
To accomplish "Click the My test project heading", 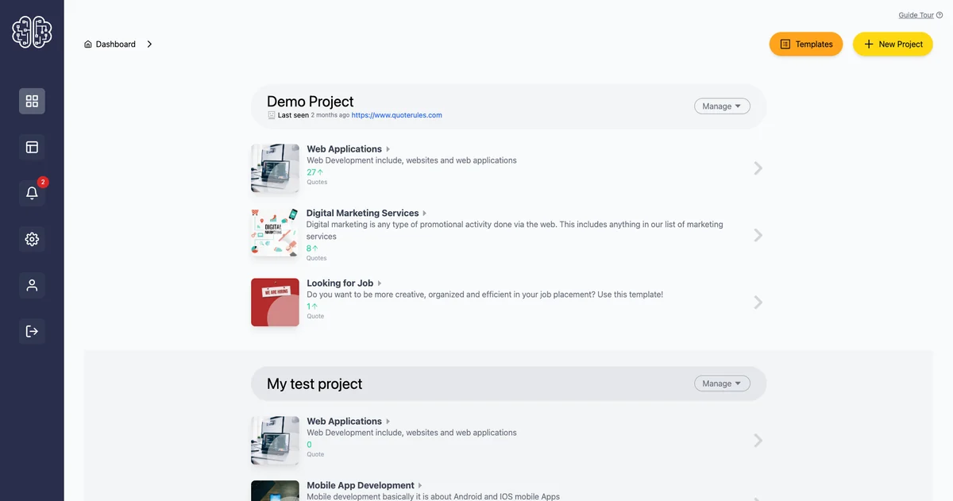I will (x=314, y=384).
